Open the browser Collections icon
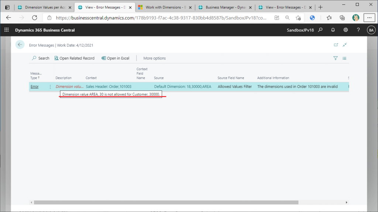 click(x=342, y=18)
